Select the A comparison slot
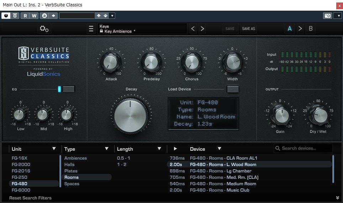Viewport: 343px width, 203px height. click(290, 29)
